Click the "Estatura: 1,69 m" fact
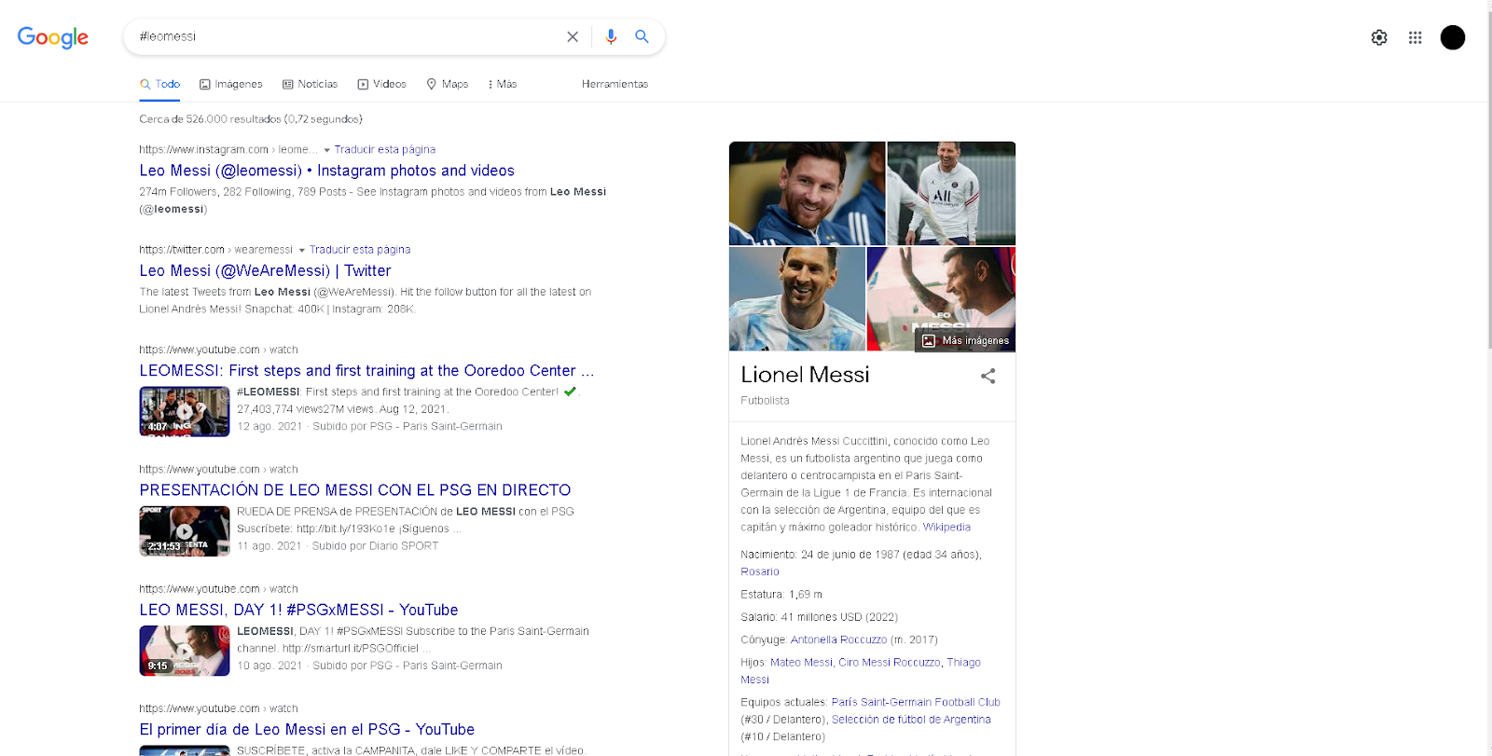The image size is (1492, 756). pos(781,595)
